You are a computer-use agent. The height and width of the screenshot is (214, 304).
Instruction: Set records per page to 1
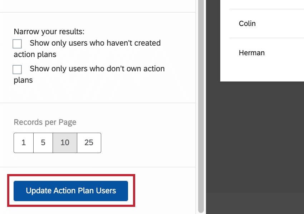point(23,143)
